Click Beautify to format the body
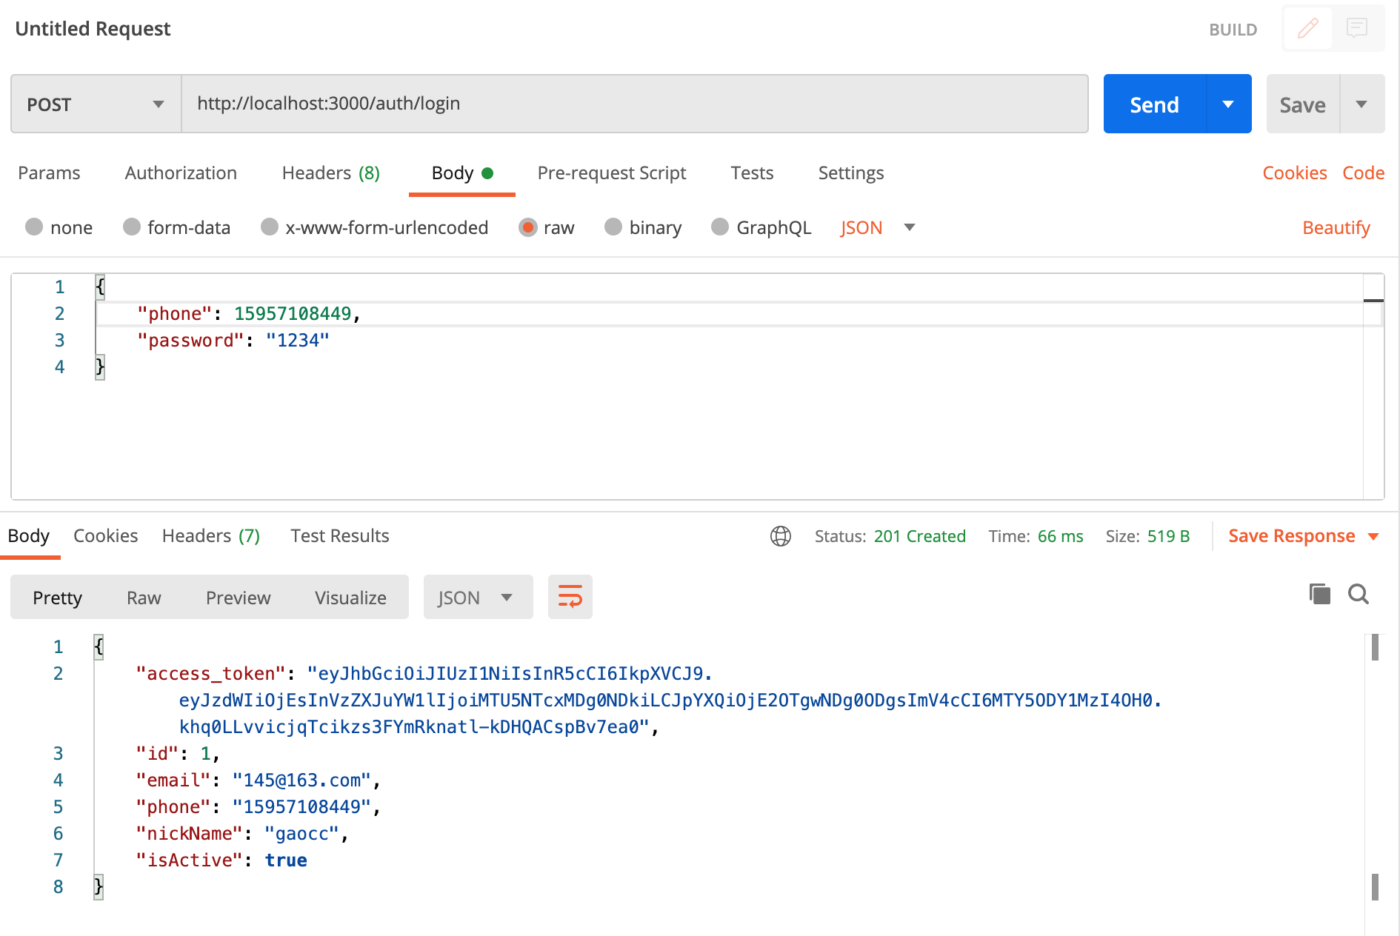This screenshot has width=1400, height=936. tap(1336, 227)
